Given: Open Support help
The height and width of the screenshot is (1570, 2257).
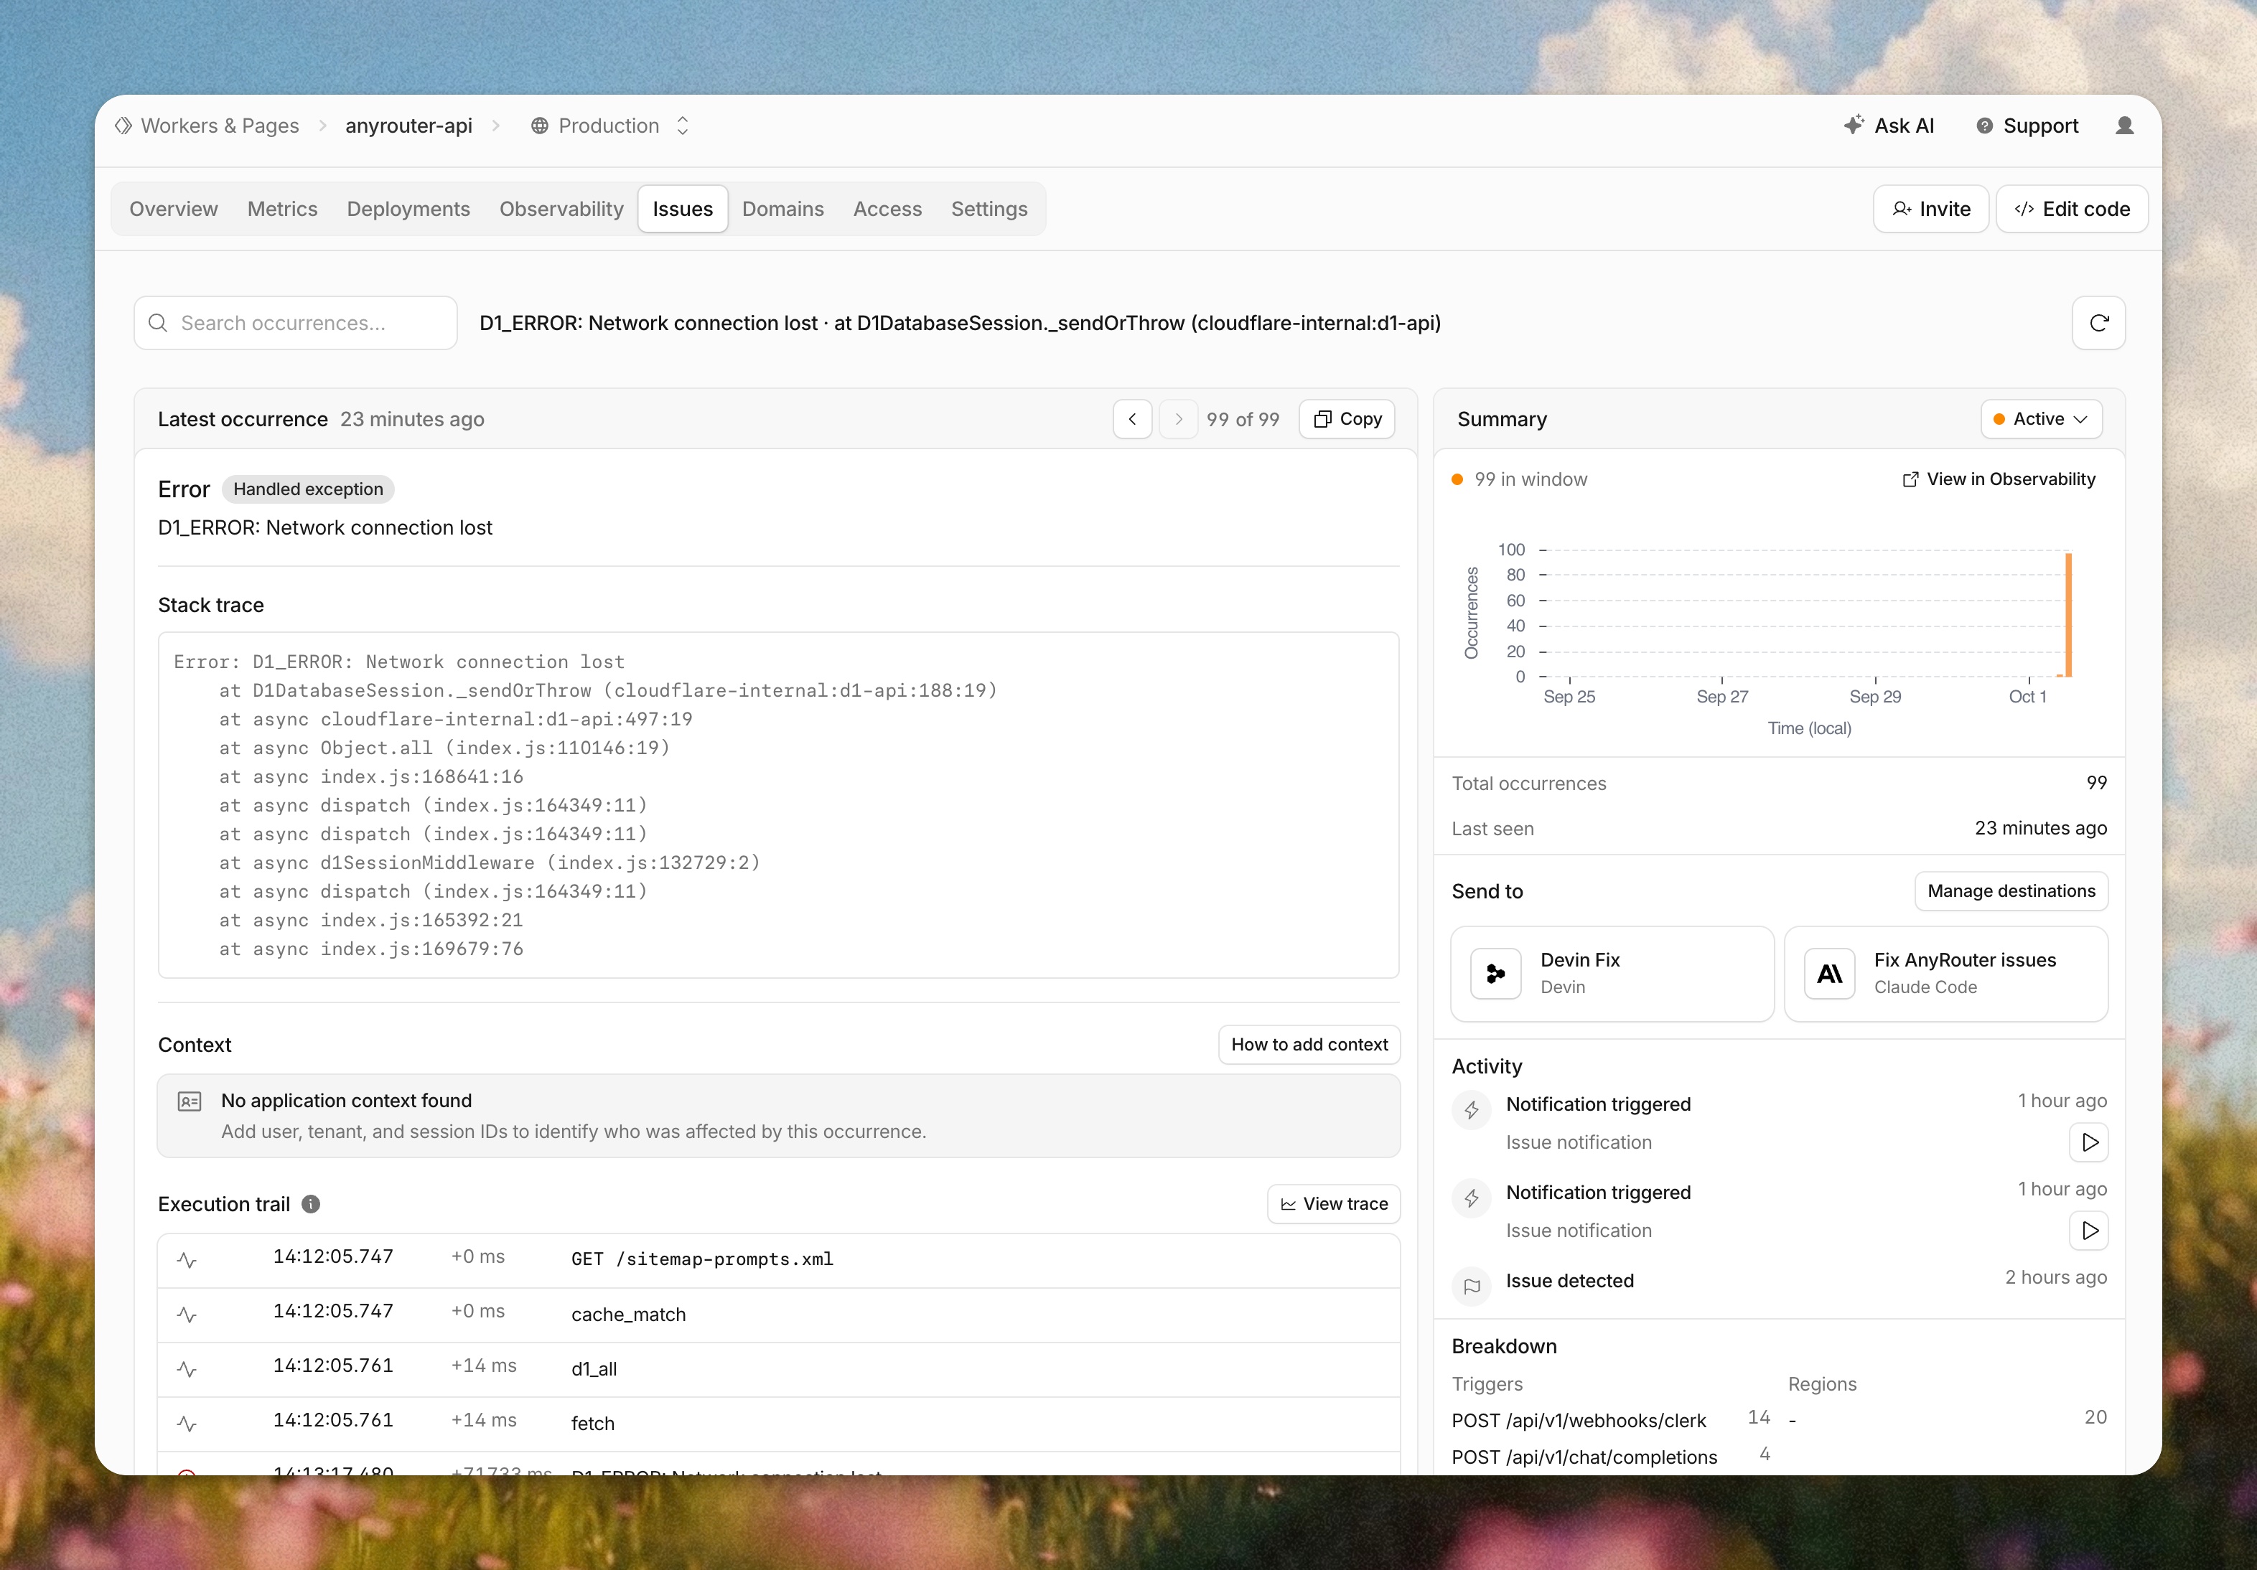Looking at the screenshot, I should coord(2027,126).
